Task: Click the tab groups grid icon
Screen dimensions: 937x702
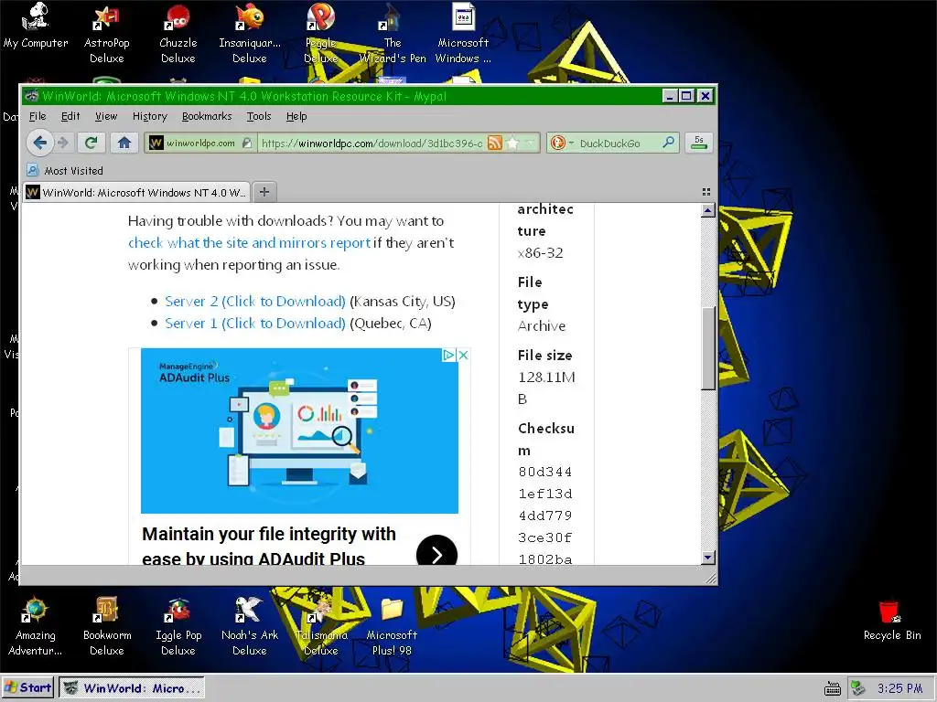Action: 705,192
